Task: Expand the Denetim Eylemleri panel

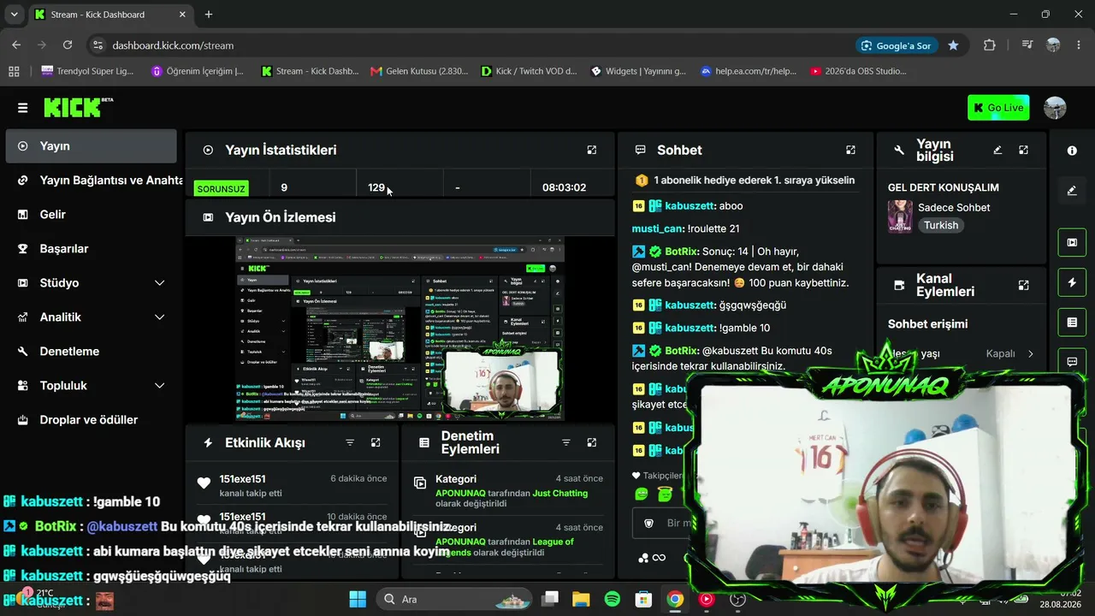Action: click(591, 442)
